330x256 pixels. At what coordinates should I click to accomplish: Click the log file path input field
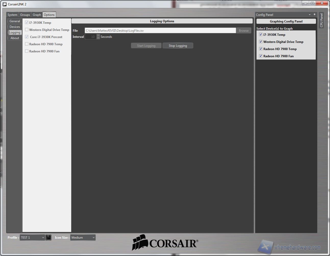(x=160, y=31)
